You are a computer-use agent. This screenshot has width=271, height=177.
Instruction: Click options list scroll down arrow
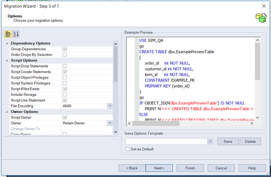pos(116,132)
